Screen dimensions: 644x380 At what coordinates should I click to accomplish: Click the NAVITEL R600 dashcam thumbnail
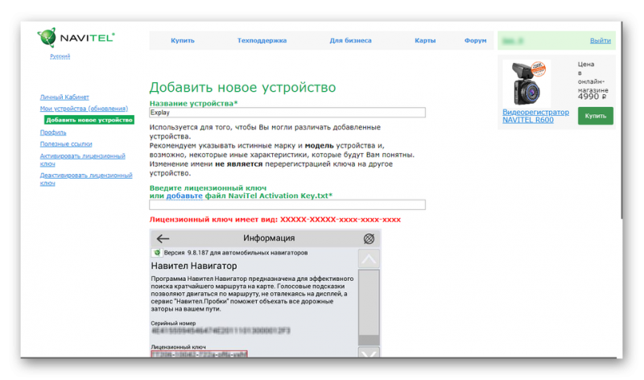pyautogui.click(x=527, y=84)
